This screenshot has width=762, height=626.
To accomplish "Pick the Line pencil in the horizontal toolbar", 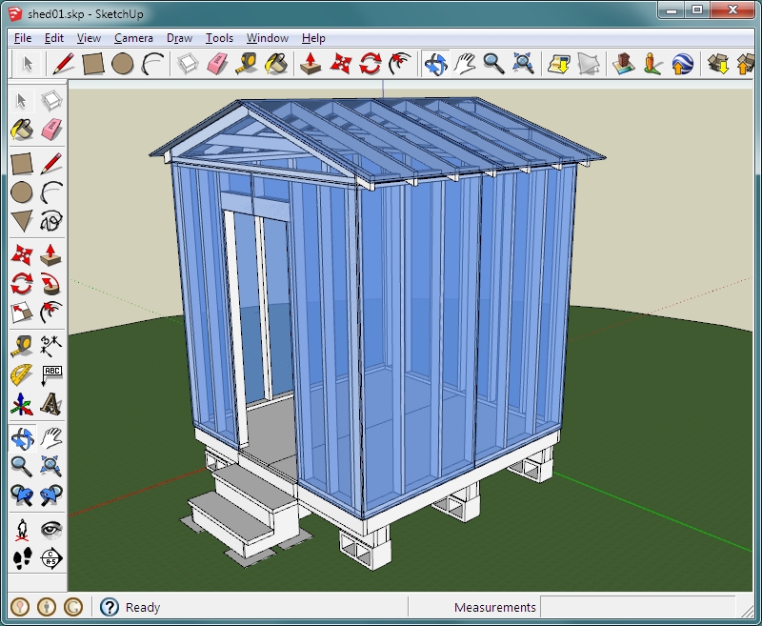I will (x=63, y=64).
